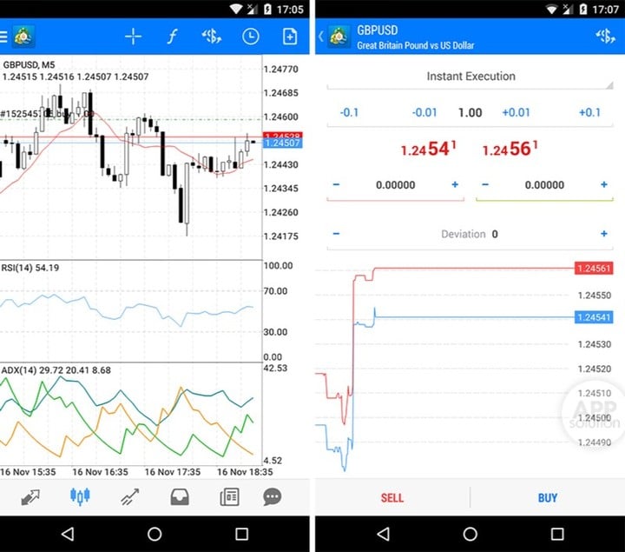Tap the 16 Nov 17:35 time label

coord(172,472)
